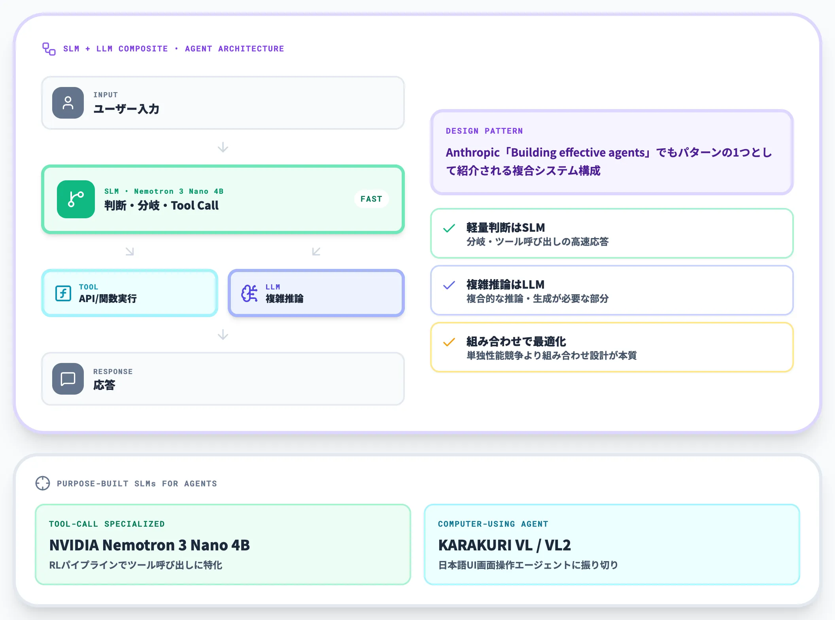
Task: Click the user avatar icon in INPUT card
Action: [x=68, y=103]
